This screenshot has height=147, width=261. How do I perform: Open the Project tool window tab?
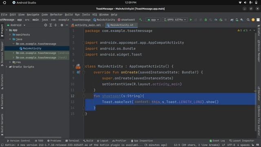2,31
